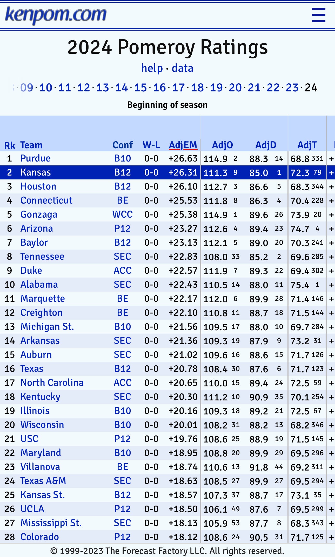Screen dimensions: 335x557
Task: Open the help page
Action: tap(152, 68)
